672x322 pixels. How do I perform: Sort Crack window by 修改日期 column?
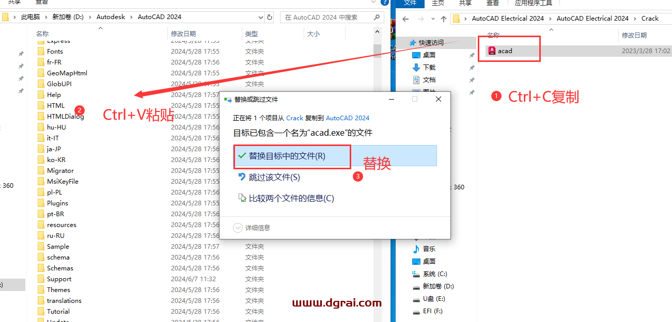point(634,35)
